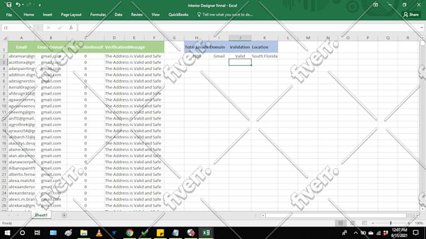426x239 pixels.
Task: Click the cell abramian@gm in row 2
Action: pyautogui.click(x=21, y=56)
